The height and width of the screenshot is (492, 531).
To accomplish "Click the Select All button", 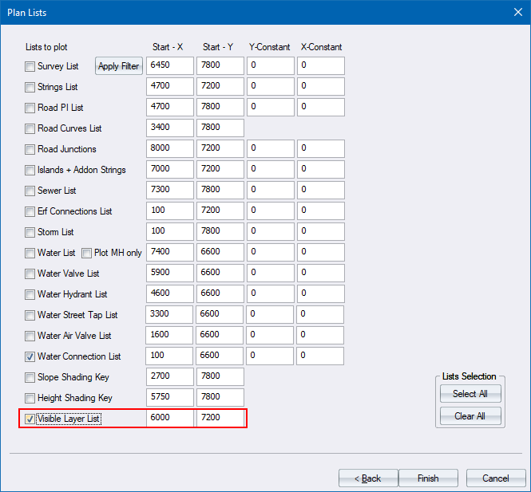I will pos(470,394).
